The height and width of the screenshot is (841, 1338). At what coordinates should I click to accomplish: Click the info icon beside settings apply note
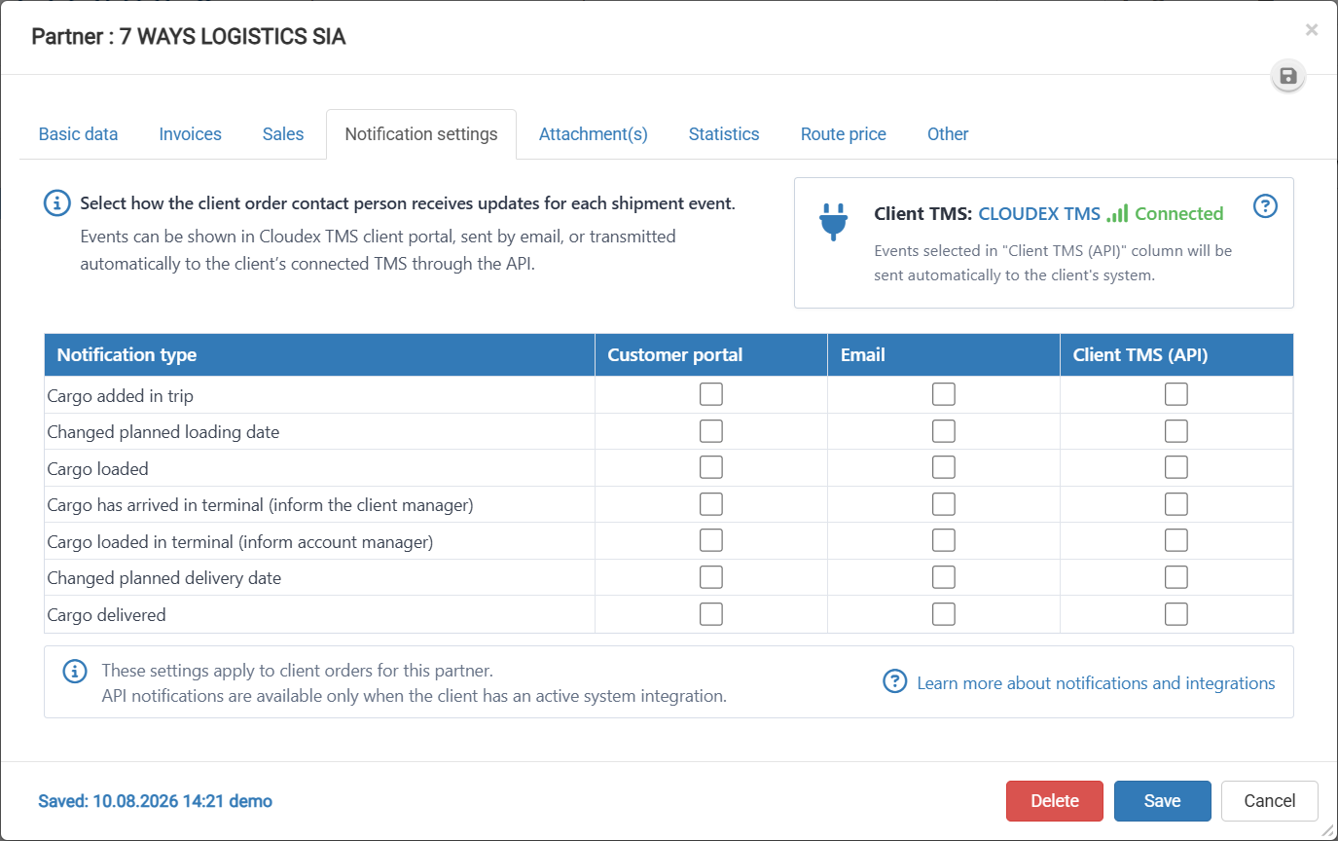75,672
